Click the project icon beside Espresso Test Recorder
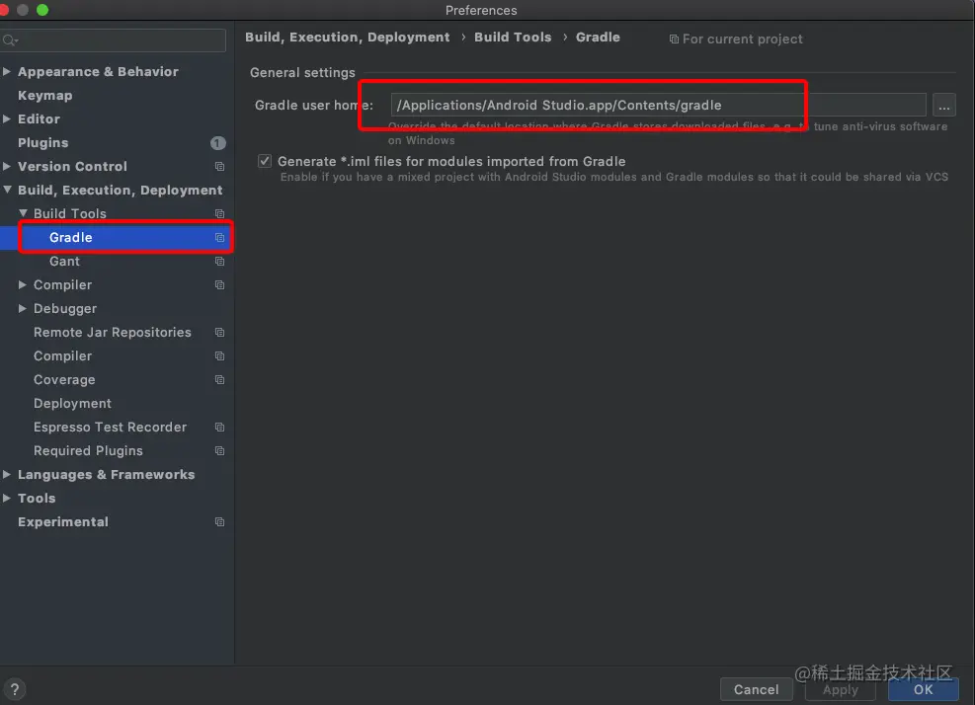 point(219,428)
